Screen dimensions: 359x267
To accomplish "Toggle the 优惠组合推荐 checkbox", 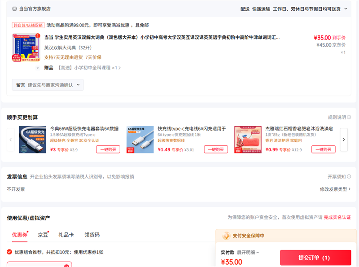I will [11, 251].
